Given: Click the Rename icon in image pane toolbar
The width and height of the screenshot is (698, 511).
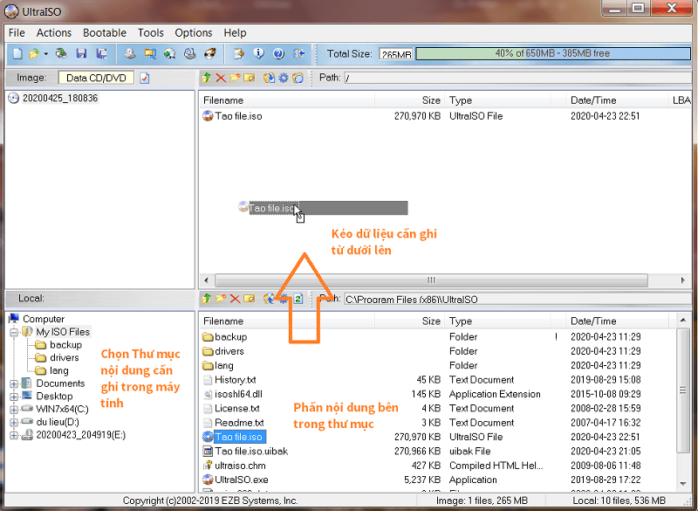Looking at the screenshot, I should (250, 78).
